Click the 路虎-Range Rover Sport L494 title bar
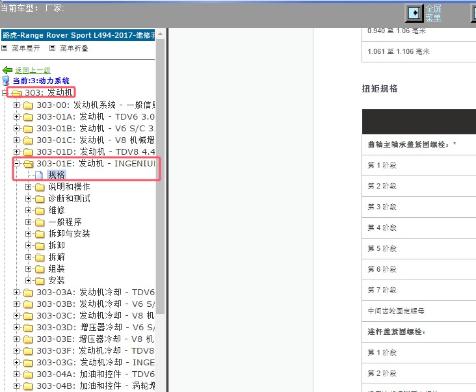The height and width of the screenshot is (392, 476). (x=78, y=35)
